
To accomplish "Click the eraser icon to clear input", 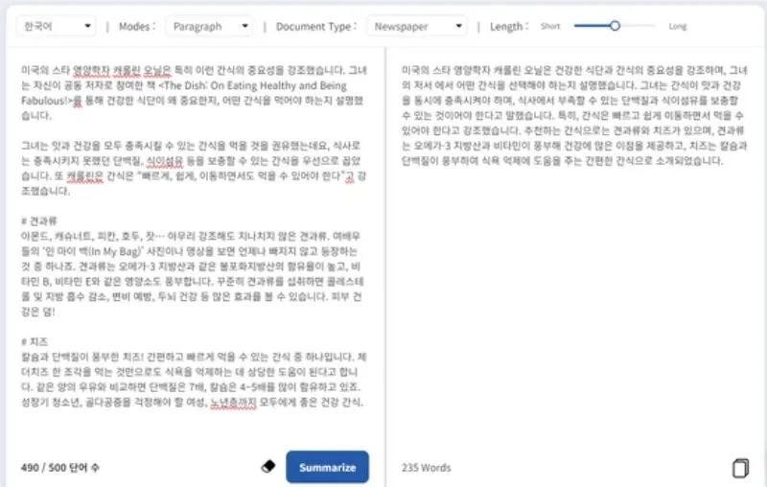I will pyautogui.click(x=268, y=467).
